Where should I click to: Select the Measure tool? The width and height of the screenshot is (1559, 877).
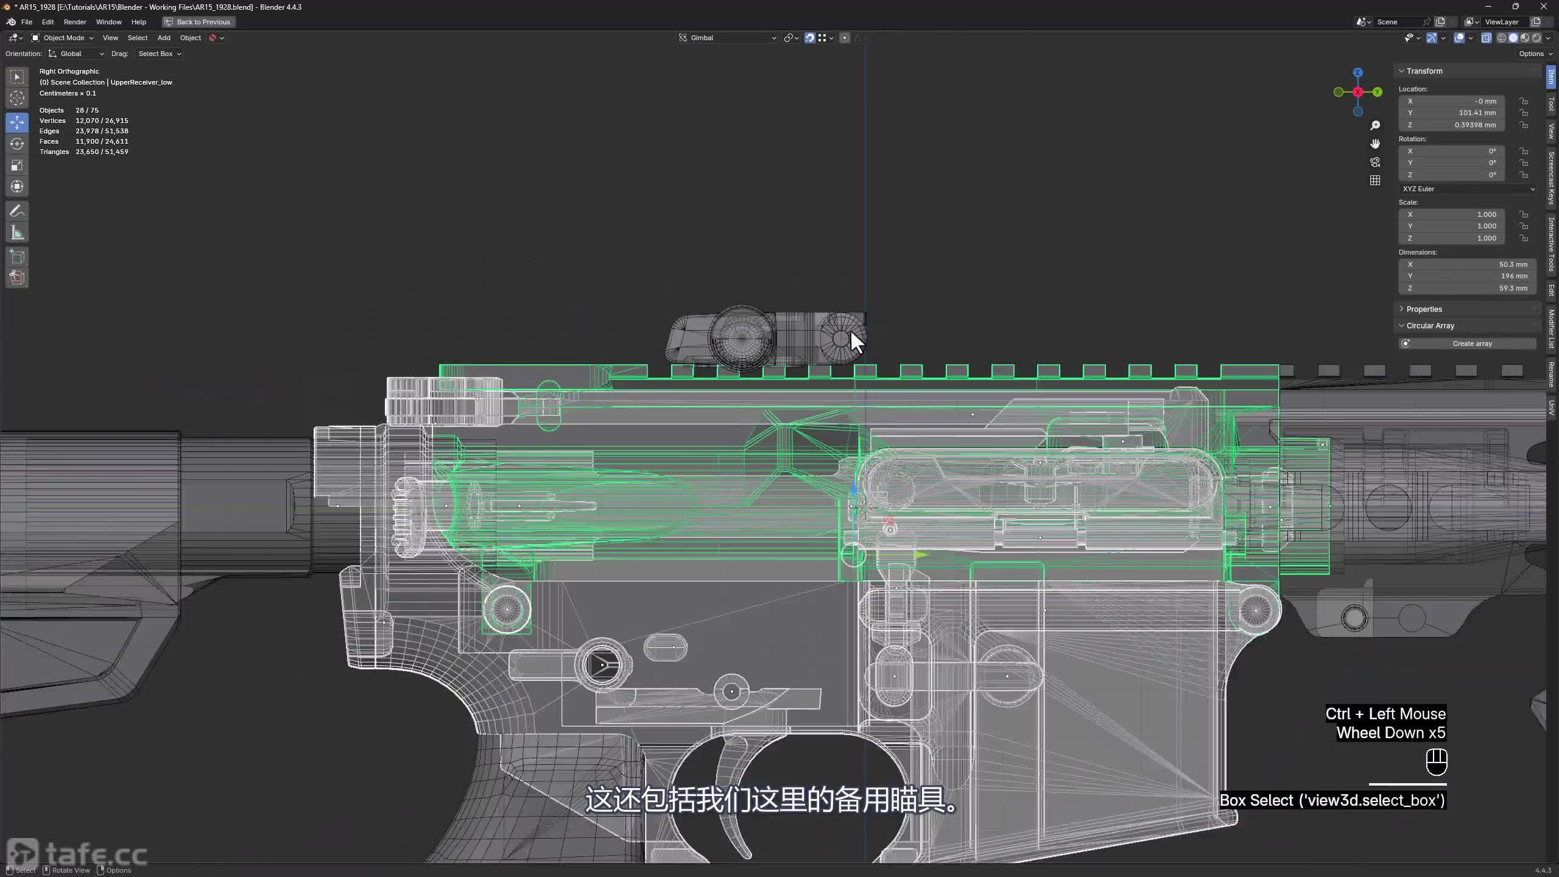click(17, 232)
